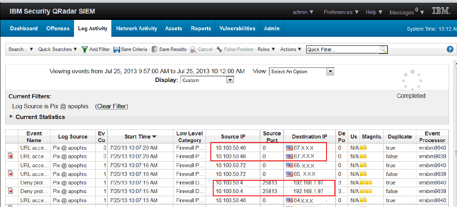Click the US flag next to 64.X.X.X
The image size is (457, 207).
[x=290, y=200]
